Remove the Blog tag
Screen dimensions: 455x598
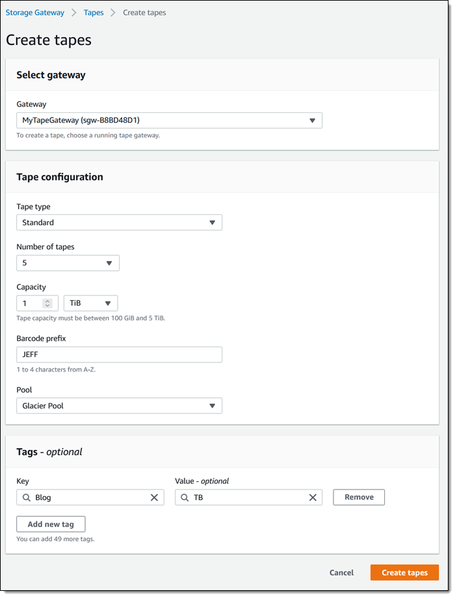pyautogui.click(x=359, y=497)
